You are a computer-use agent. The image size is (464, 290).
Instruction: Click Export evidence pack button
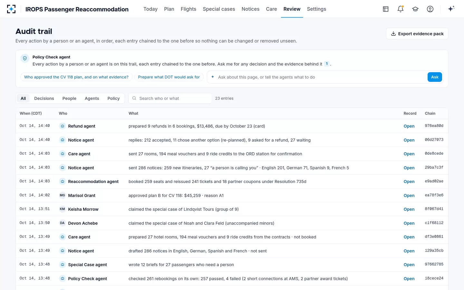[417, 34]
